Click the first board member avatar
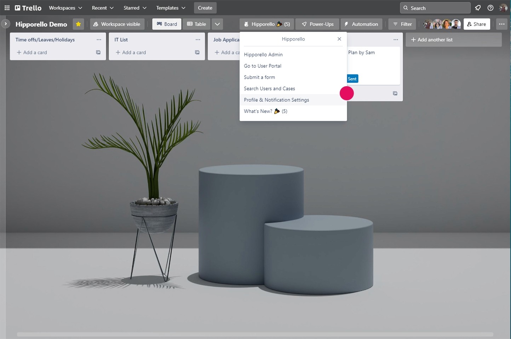This screenshot has height=339, width=511. [x=428, y=24]
